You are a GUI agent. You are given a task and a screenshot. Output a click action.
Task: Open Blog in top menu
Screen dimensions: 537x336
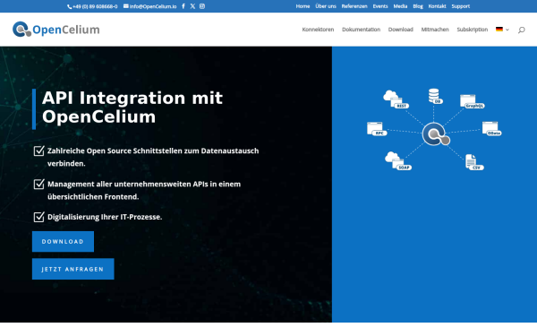pyautogui.click(x=418, y=6)
